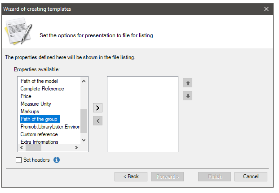
Task: Click horizontal scrollbar right arrow
Action: (76, 148)
